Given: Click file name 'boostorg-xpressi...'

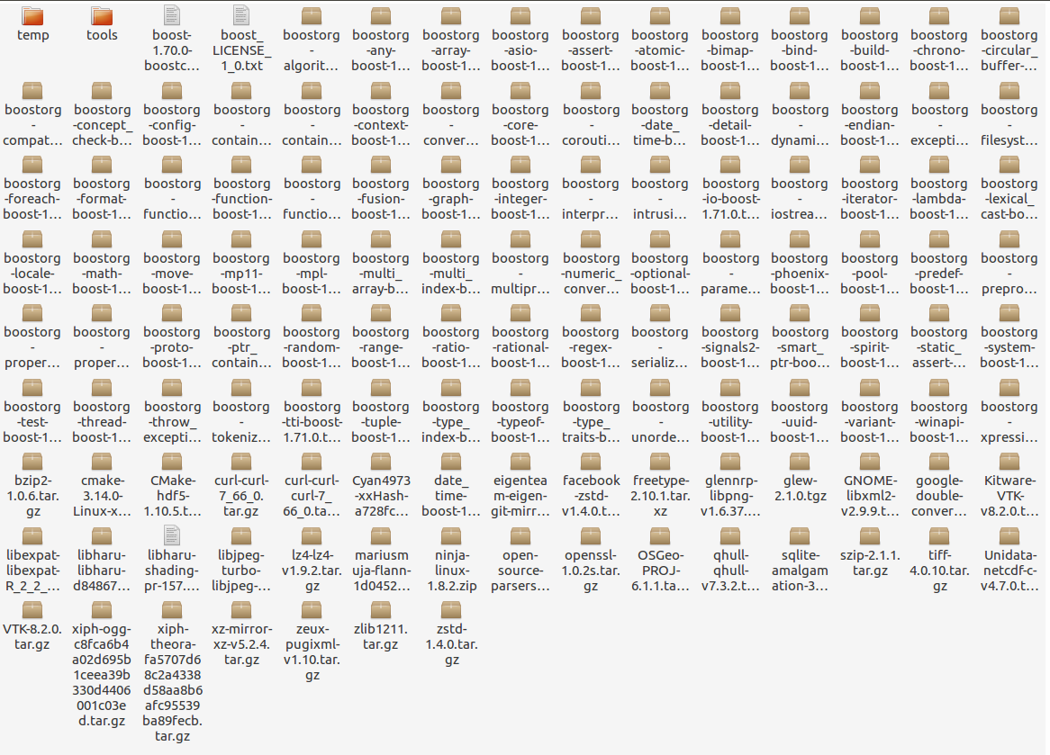Looking at the screenshot, I should click(1009, 422).
